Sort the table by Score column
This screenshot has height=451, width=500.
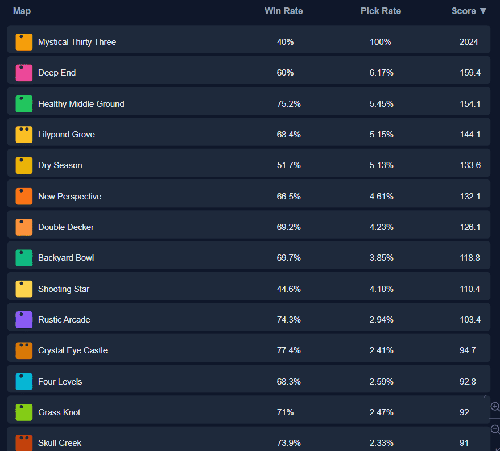click(469, 11)
